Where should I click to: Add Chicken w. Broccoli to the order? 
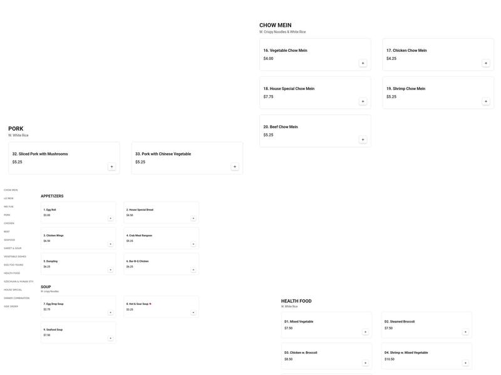point(365,362)
